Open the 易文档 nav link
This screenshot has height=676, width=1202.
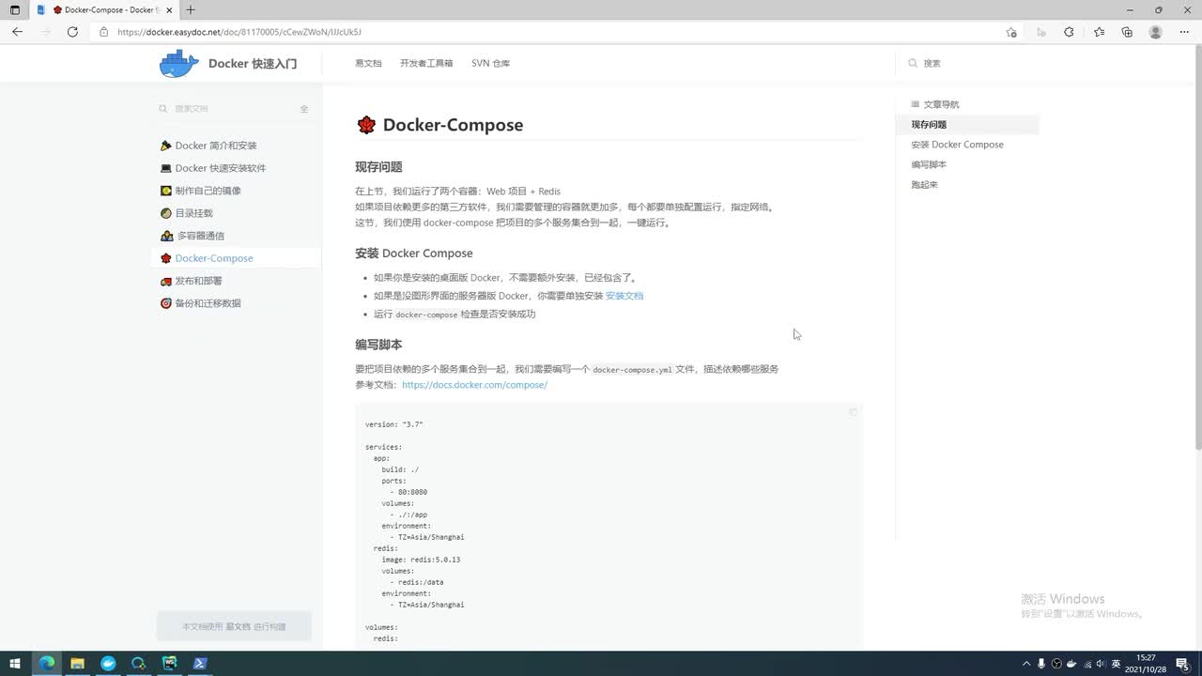tap(368, 63)
